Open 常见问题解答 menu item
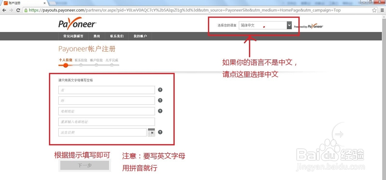Image resolution: width=386 pixels, height=180 pixels. tap(73, 36)
